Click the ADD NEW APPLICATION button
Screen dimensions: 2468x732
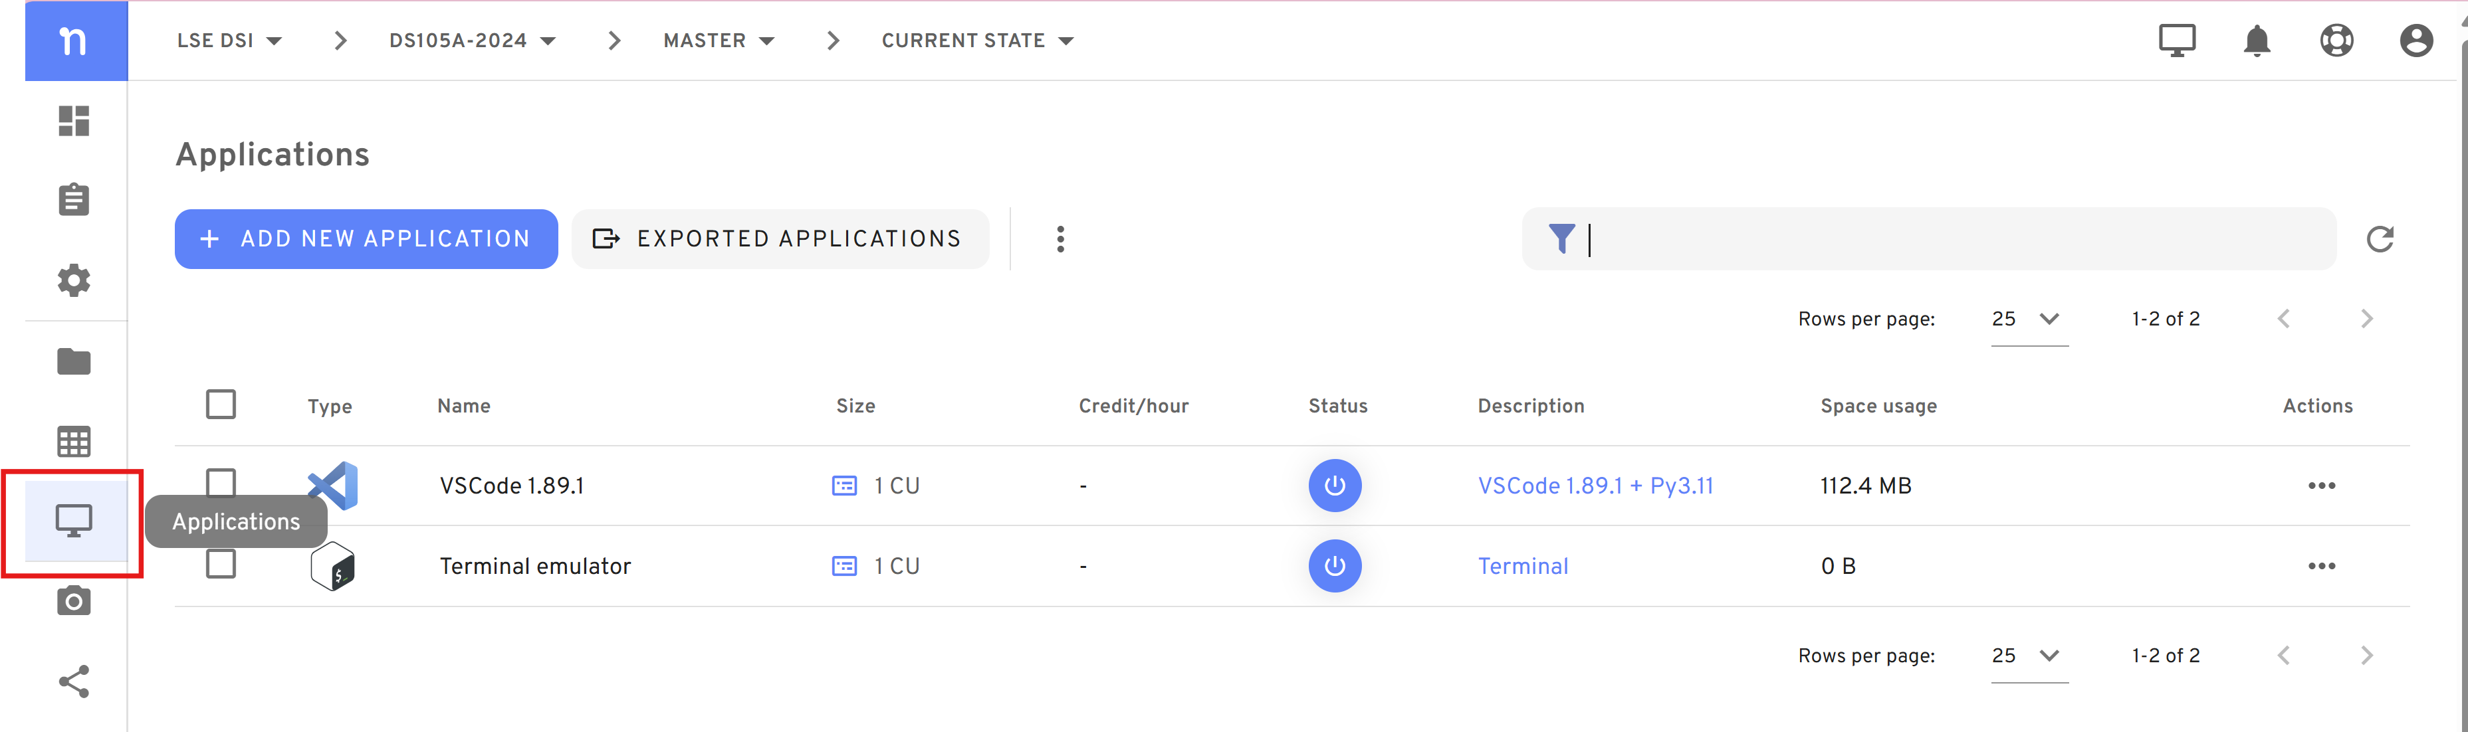tap(367, 238)
